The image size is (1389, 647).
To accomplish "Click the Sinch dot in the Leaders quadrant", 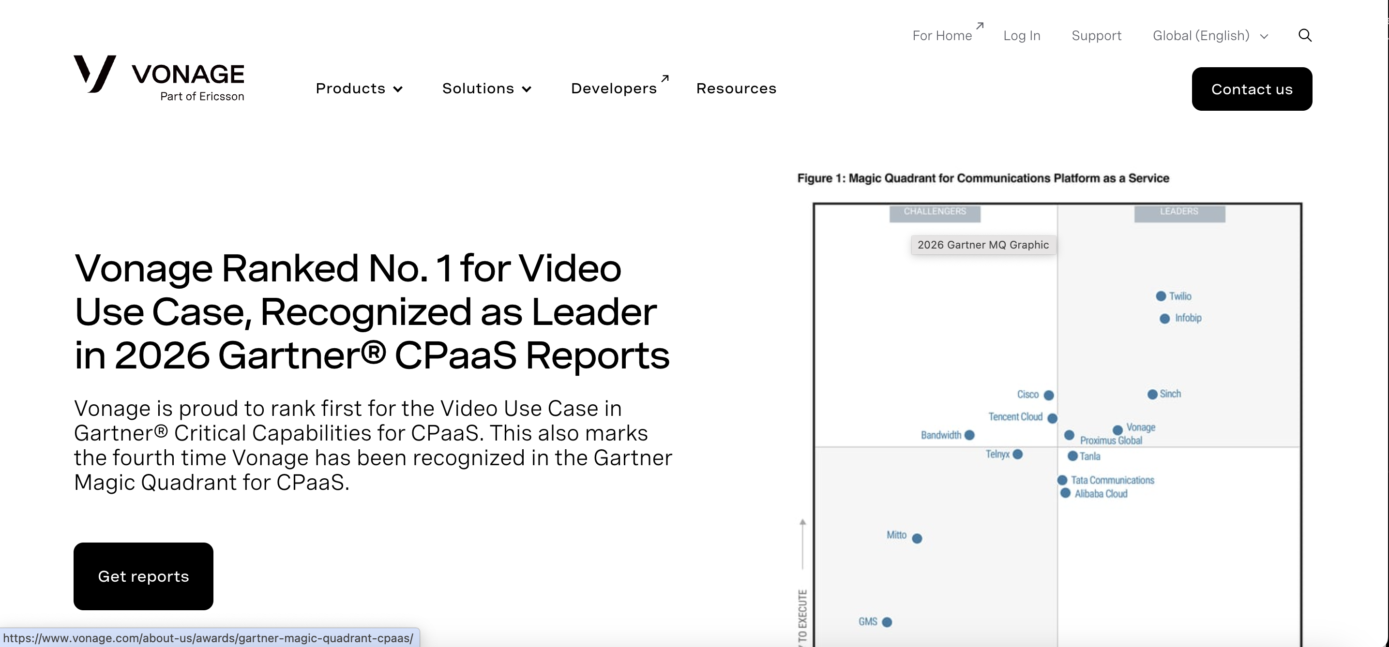I will 1152,395.
